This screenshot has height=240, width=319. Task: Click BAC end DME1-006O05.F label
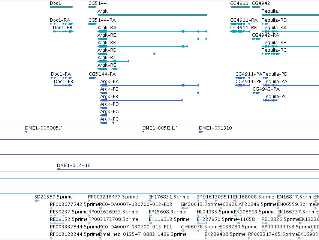(x=44, y=128)
